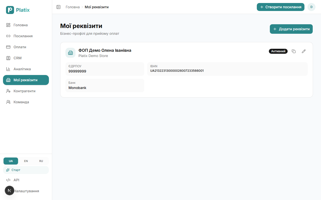Click the Бізнес-профілі для прийому оплат subtitle
Image resolution: width=321 pixels, height=200 pixels.
[90, 33]
